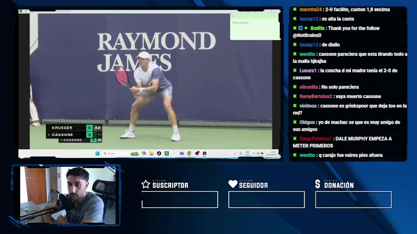Viewport: 417px width, 234px height.
Task: Click the Buscar search box in taskbar
Action: pos(121,153)
